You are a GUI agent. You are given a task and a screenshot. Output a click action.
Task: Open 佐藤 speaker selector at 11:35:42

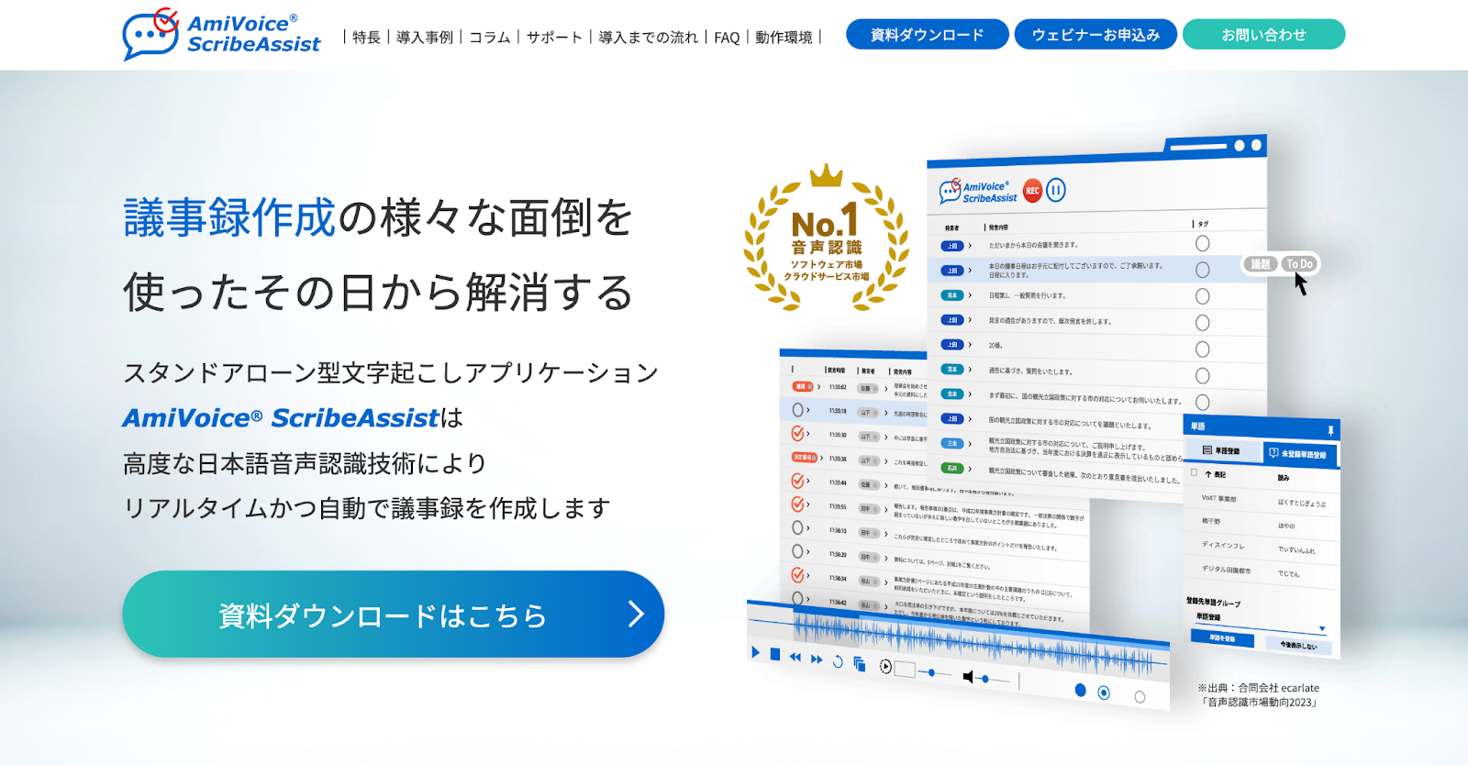point(866,388)
